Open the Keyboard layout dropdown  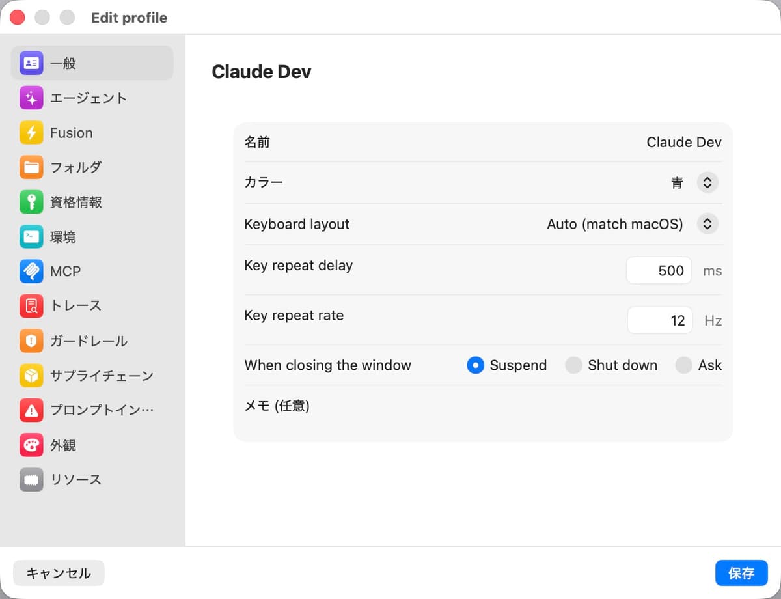[707, 225]
